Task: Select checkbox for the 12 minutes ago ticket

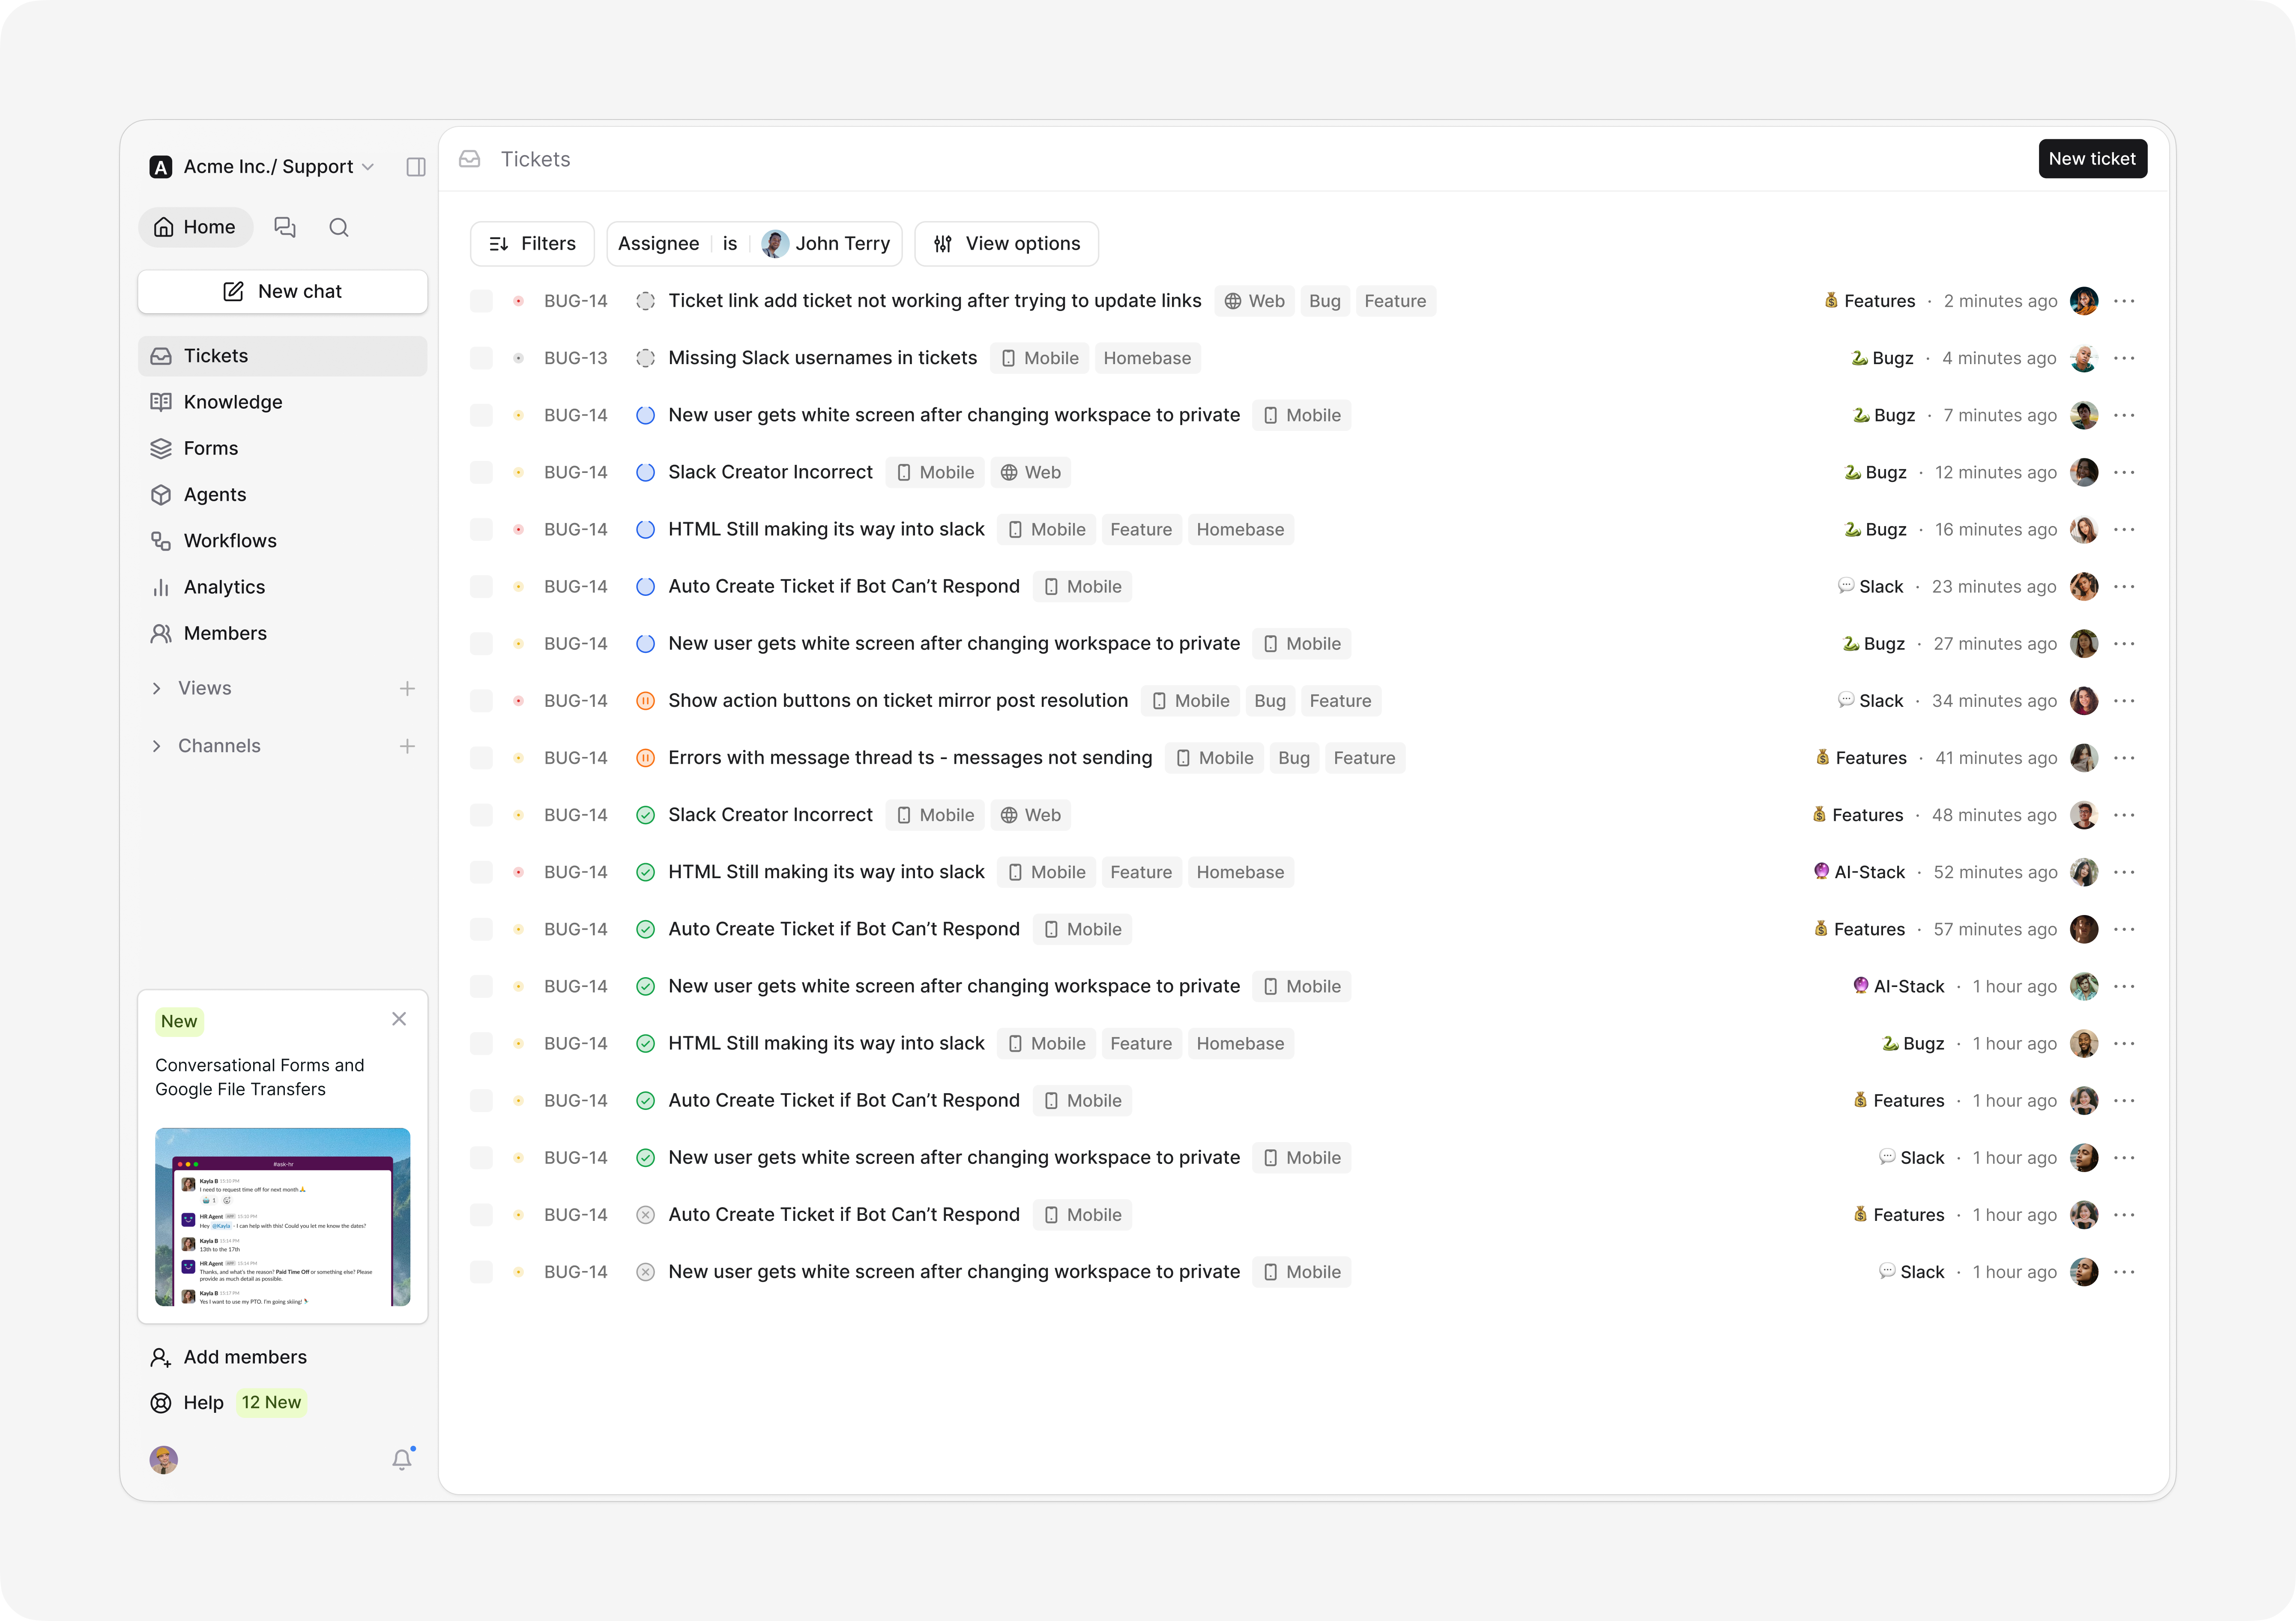Action: tap(482, 472)
